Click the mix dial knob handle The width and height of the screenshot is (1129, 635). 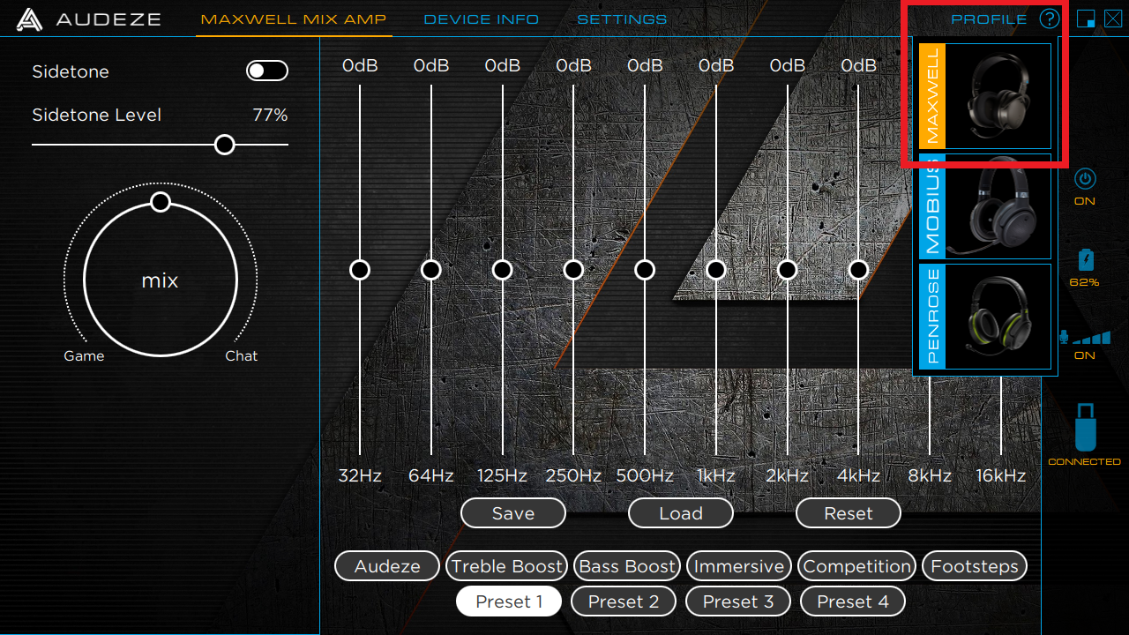[160, 202]
